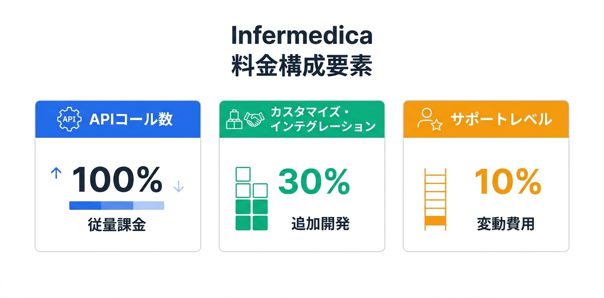604x298 pixels.
Task: Click the Infermedica title text
Action: pos(302,36)
